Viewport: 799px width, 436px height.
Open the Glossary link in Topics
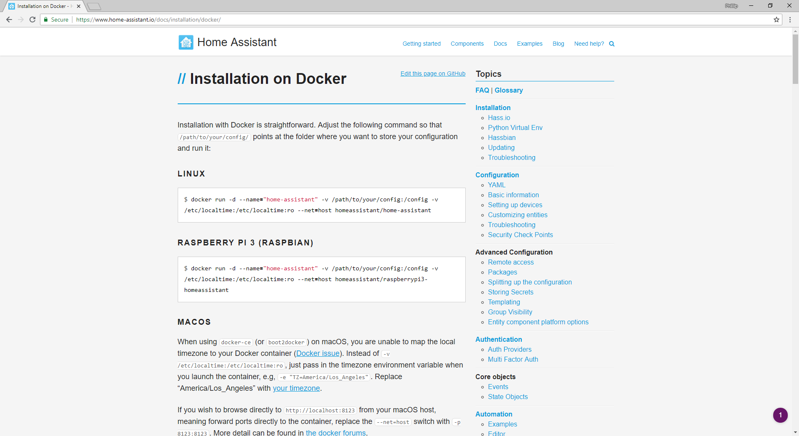click(509, 90)
